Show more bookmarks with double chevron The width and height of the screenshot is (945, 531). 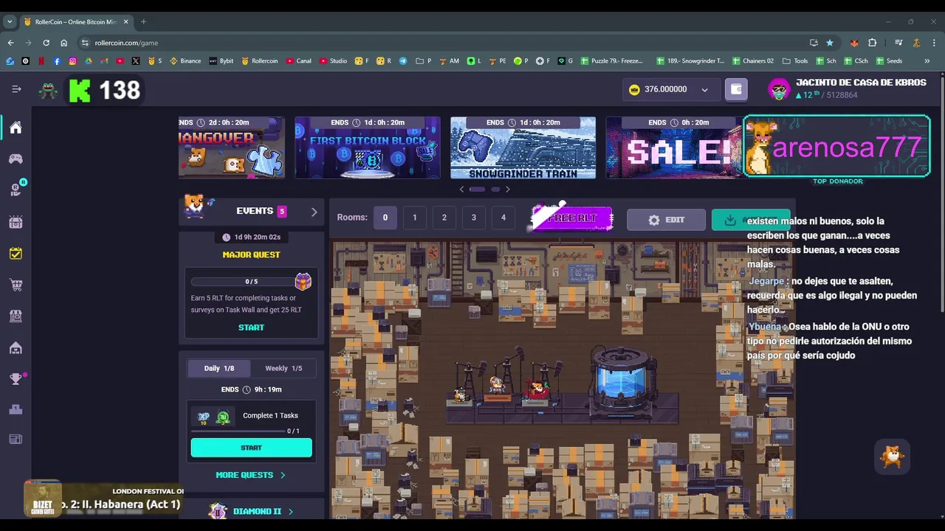point(927,61)
